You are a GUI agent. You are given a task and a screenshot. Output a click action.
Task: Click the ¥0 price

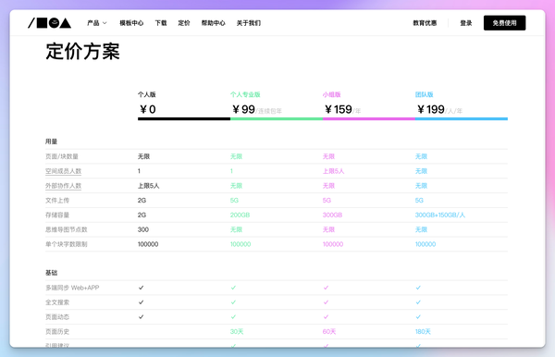(x=147, y=109)
